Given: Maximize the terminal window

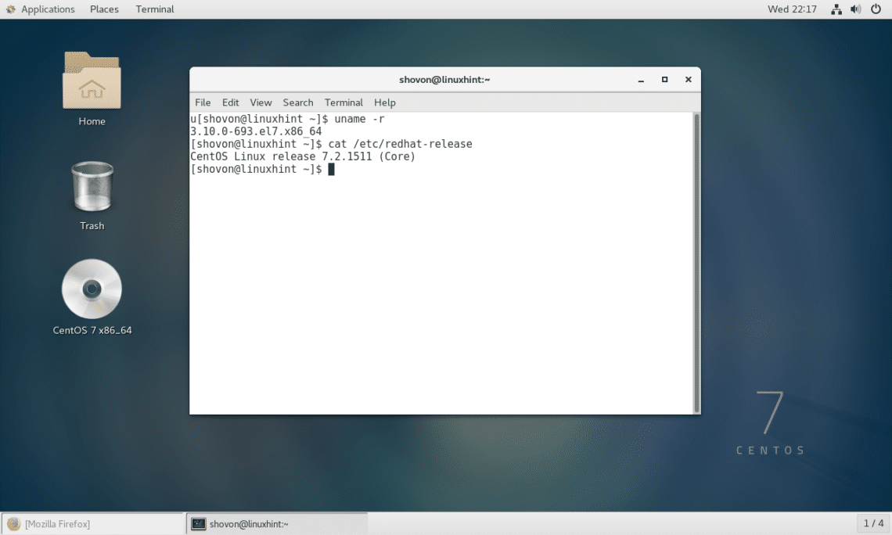Looking at the screenshot, I should coord(664,80).
